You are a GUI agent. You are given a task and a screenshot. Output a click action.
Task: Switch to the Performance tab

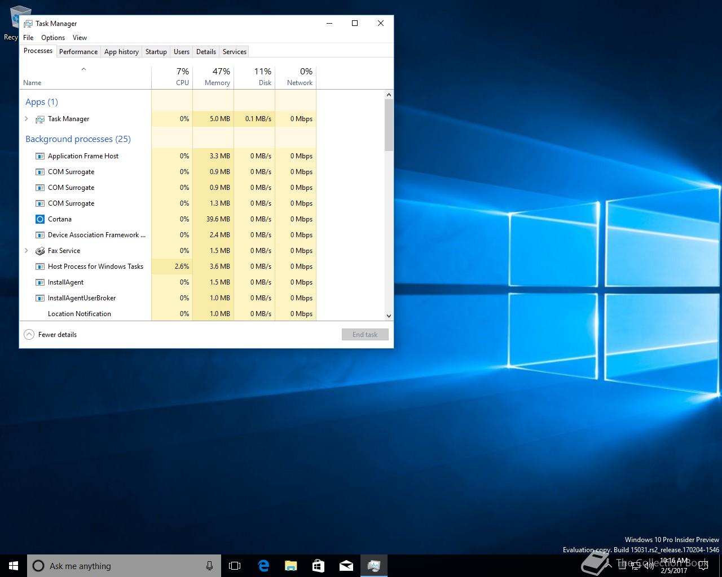pyautogui.click(x=78, y=52)
